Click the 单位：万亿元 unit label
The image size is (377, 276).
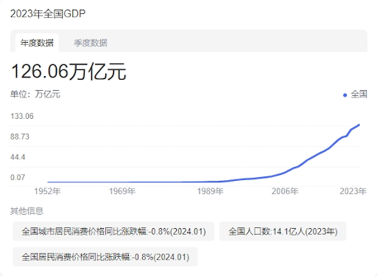click(x=35, y=94)
